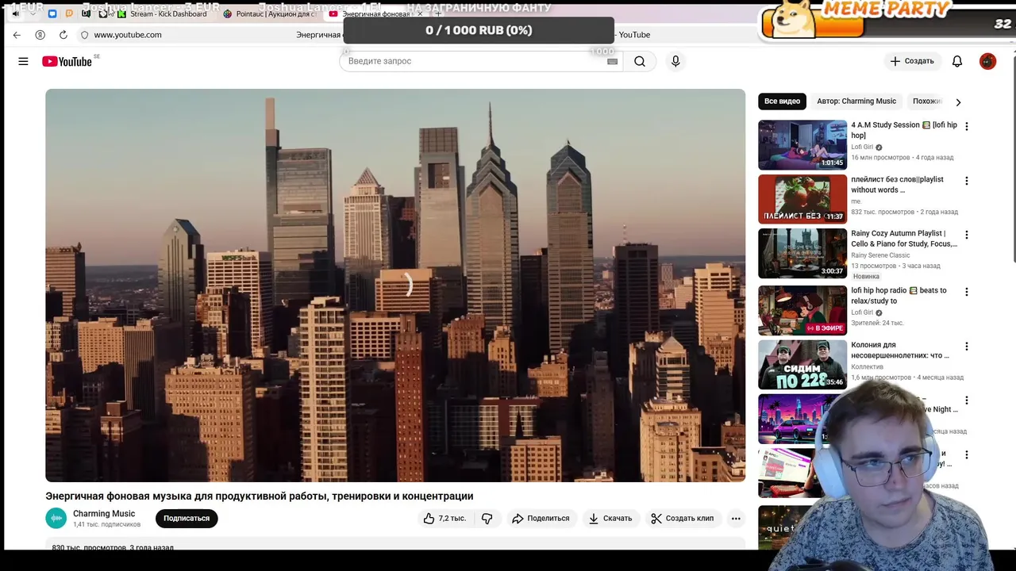Like the video (7,2 тыс.)

444,518
